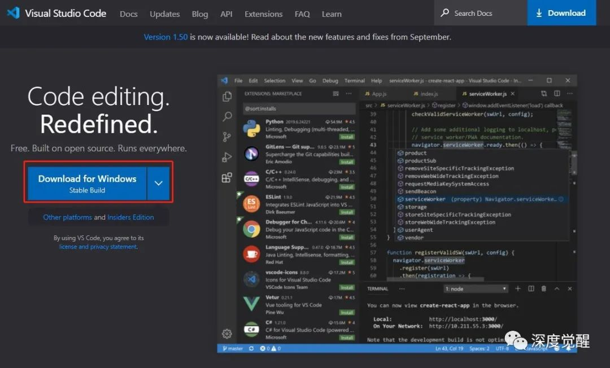
Task: Open the Extensions navigation link
Action: (x=263, y=14)
